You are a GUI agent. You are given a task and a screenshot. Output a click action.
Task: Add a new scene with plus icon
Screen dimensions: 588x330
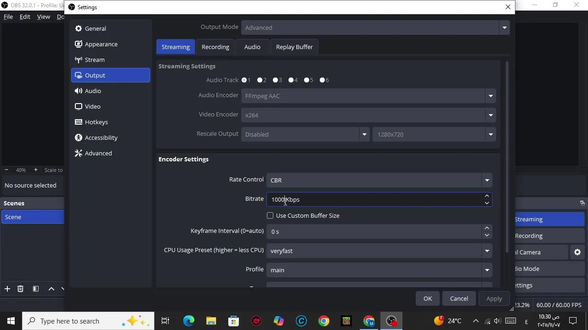tap(7, 289)
